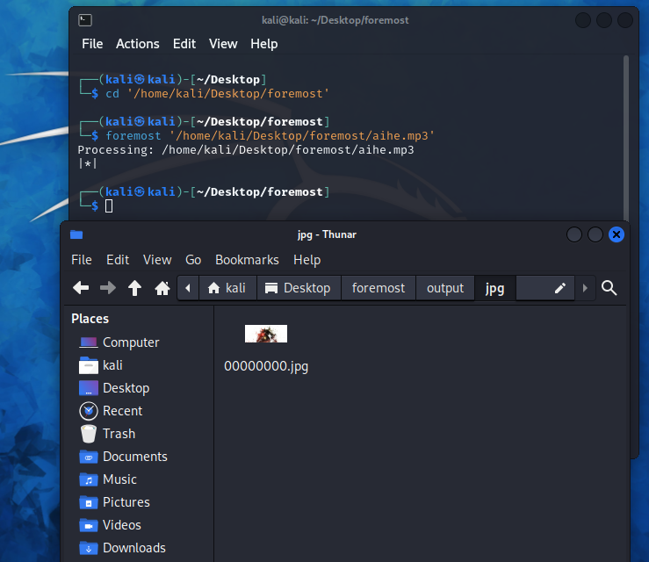Go to home folder via toolbar house icon
The image size is (649, 562).
[162, 288]
